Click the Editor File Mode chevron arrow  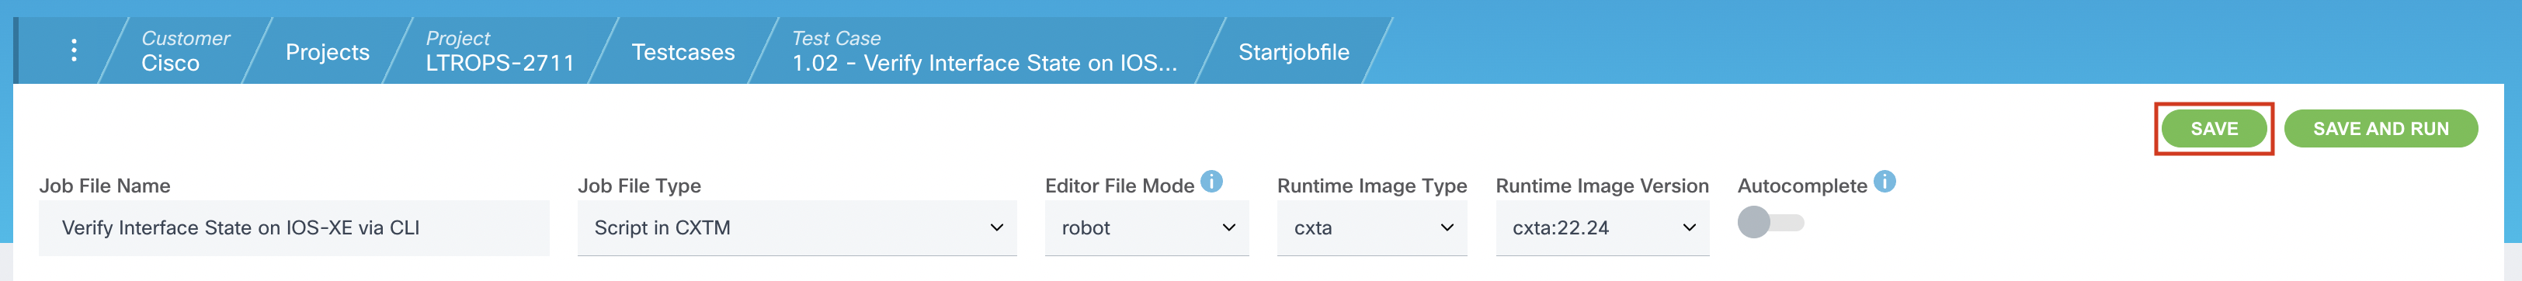point(1228,227)
